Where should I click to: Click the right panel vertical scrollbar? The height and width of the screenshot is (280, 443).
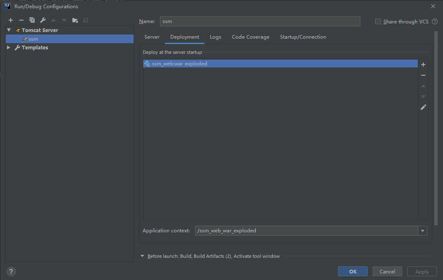[436, 129]
